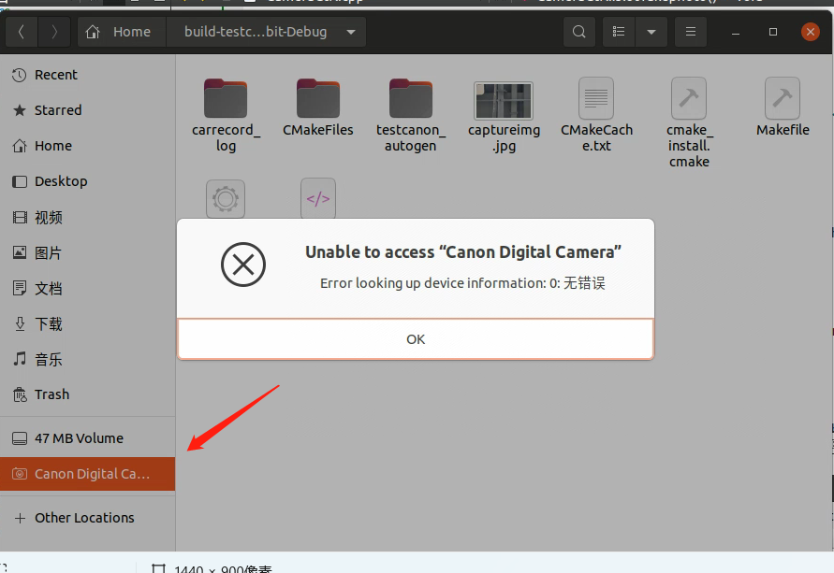
Task: Click the home icon in the path bar
Action: tap(93, 32)
